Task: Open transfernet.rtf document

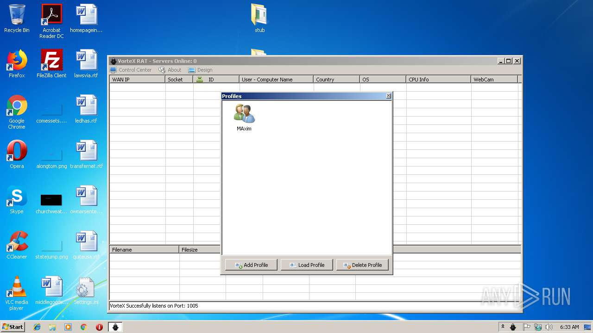Action: (x=86, y=154)
